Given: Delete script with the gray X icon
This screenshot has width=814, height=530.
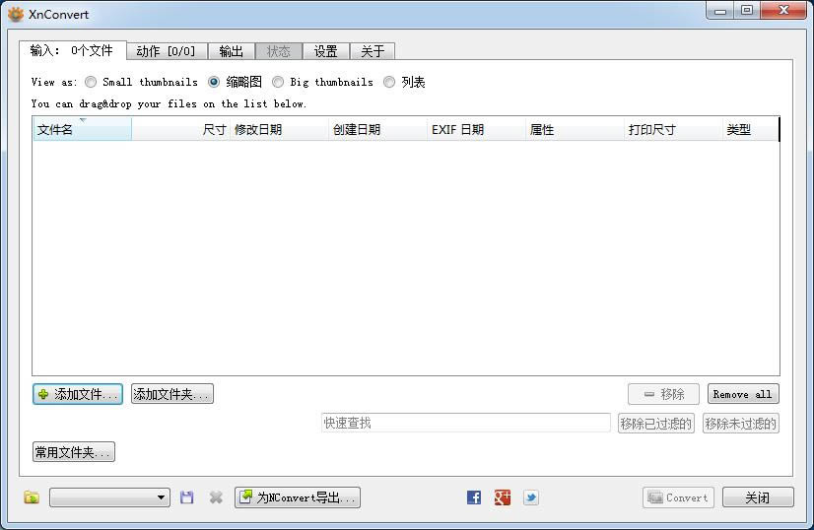Looking at the screenshot, I should [216, 497].
